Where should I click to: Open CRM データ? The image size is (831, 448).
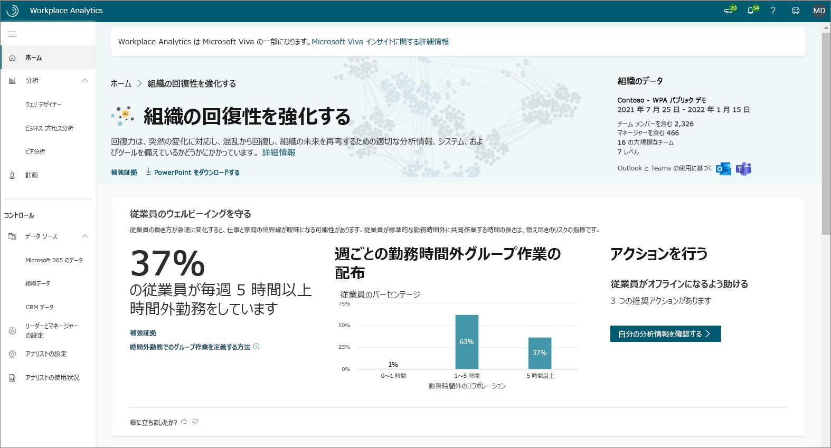pos(40,307)
